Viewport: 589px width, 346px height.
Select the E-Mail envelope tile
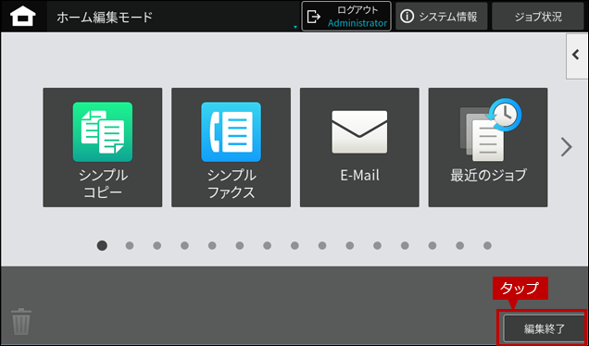[x=359, y=147]
